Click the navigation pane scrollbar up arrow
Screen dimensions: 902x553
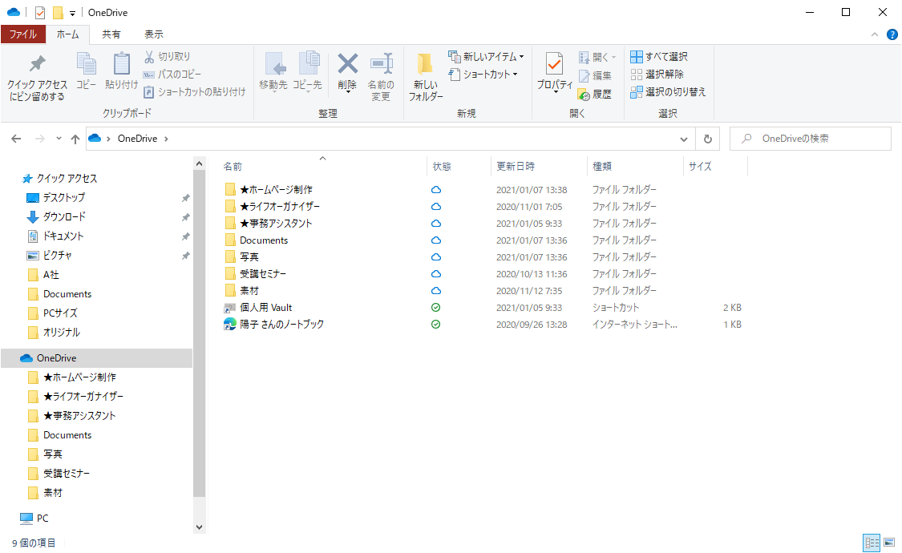pyautogui.click(x=199, y=163)
